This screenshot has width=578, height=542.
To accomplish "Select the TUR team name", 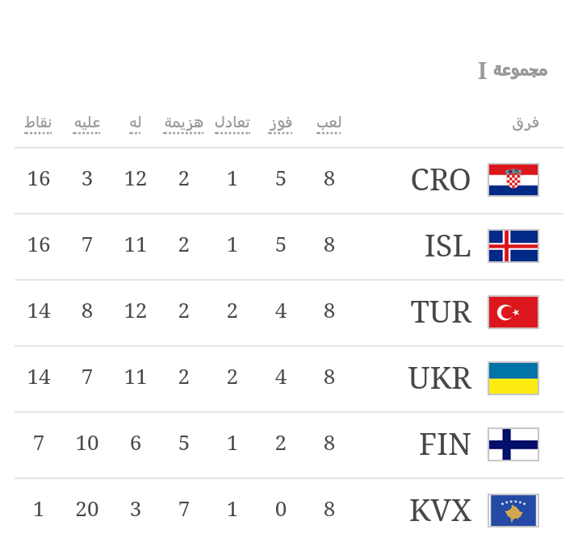I will click(x=441, y=312).
